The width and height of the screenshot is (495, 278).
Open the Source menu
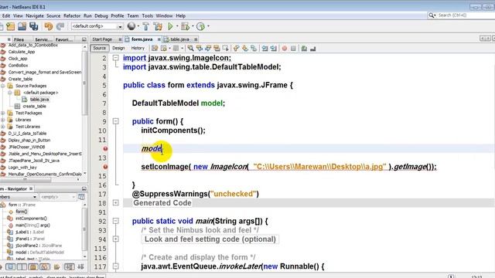coord(53,15)
